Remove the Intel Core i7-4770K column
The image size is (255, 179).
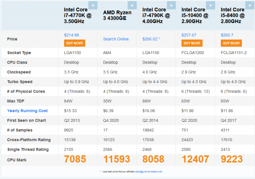[93, 5]
